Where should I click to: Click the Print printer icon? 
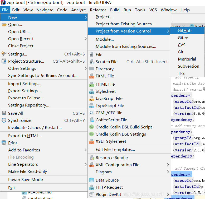4,143
